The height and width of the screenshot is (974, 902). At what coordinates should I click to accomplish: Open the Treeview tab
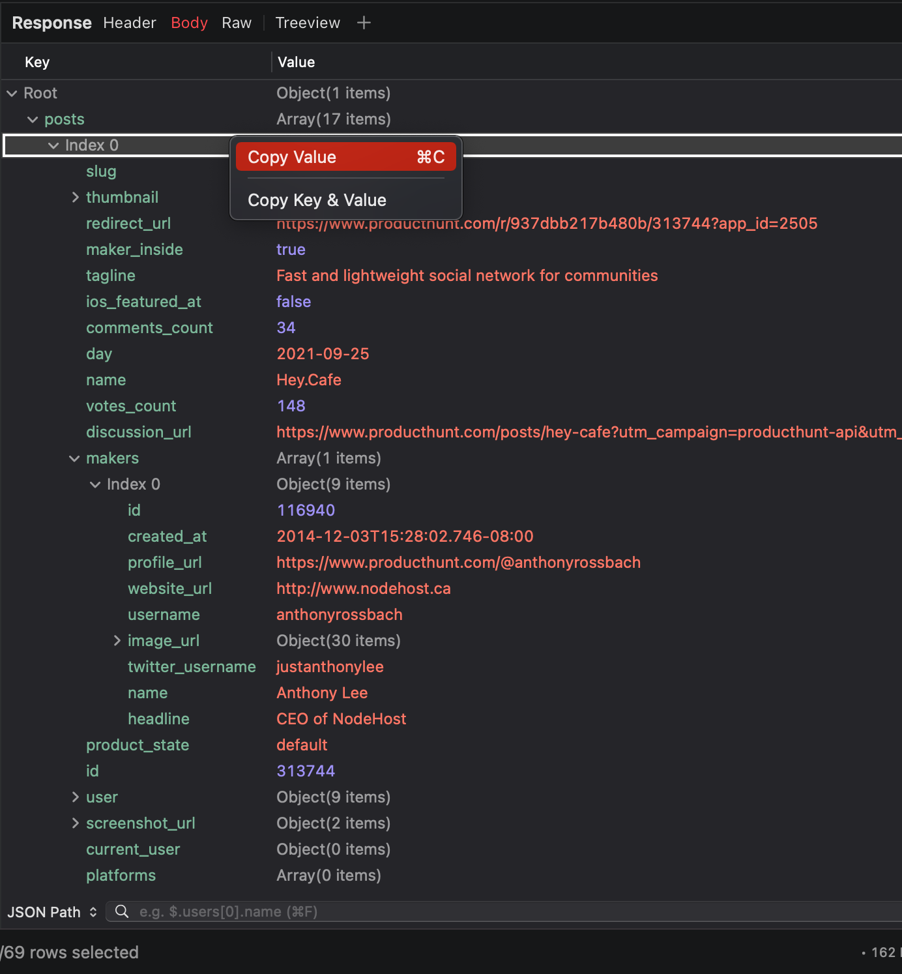[307, 22]
